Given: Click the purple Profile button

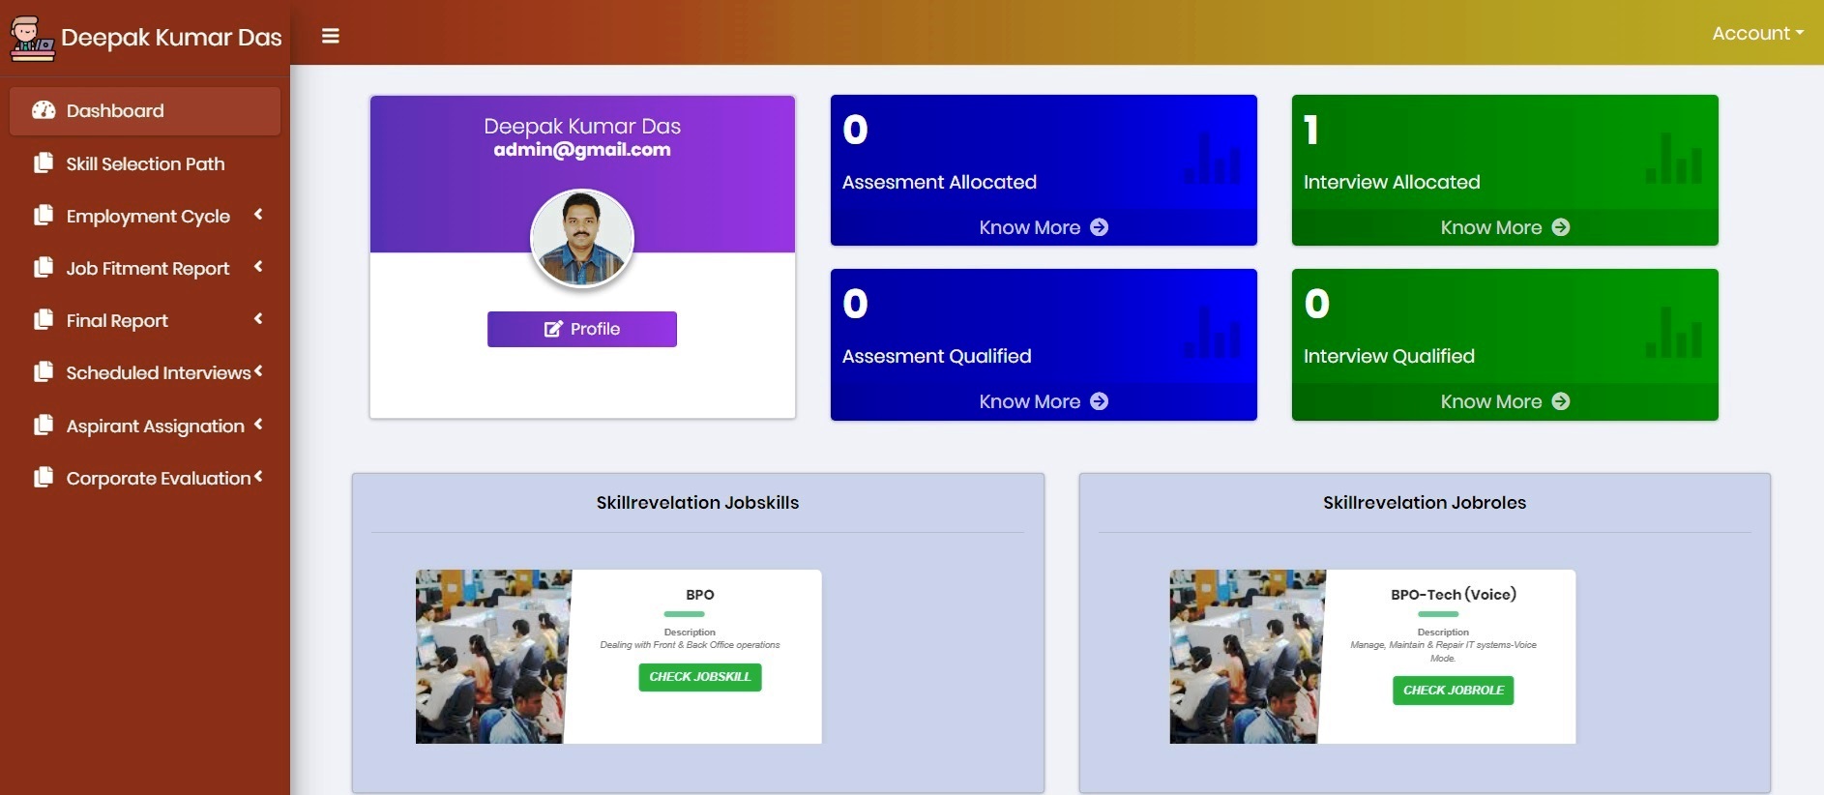Looking at the screenshot, I should tap(582, 329).
